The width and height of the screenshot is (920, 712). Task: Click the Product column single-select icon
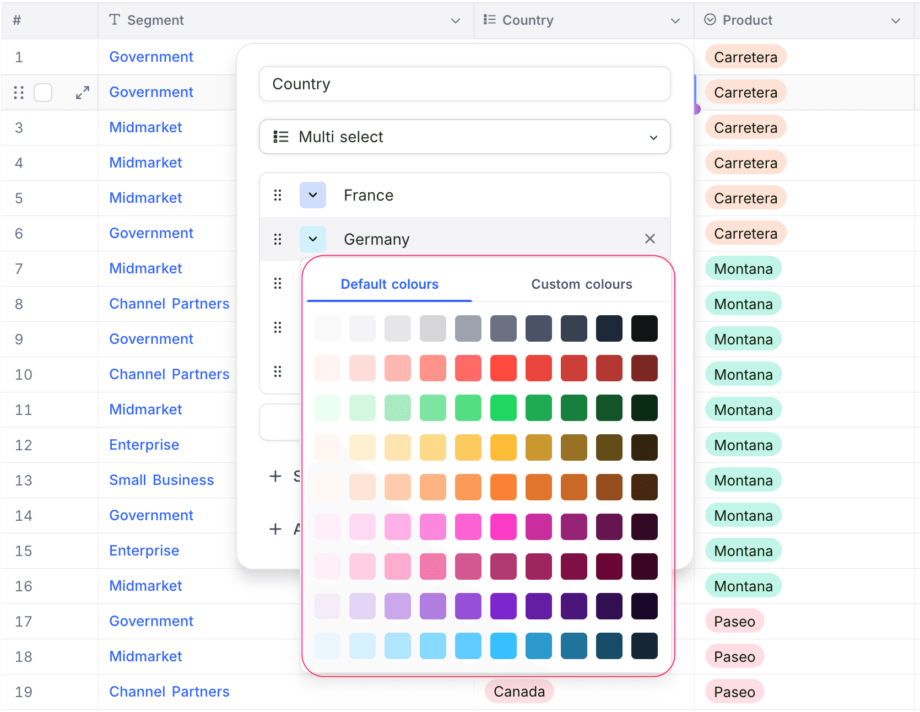(710, 20)
